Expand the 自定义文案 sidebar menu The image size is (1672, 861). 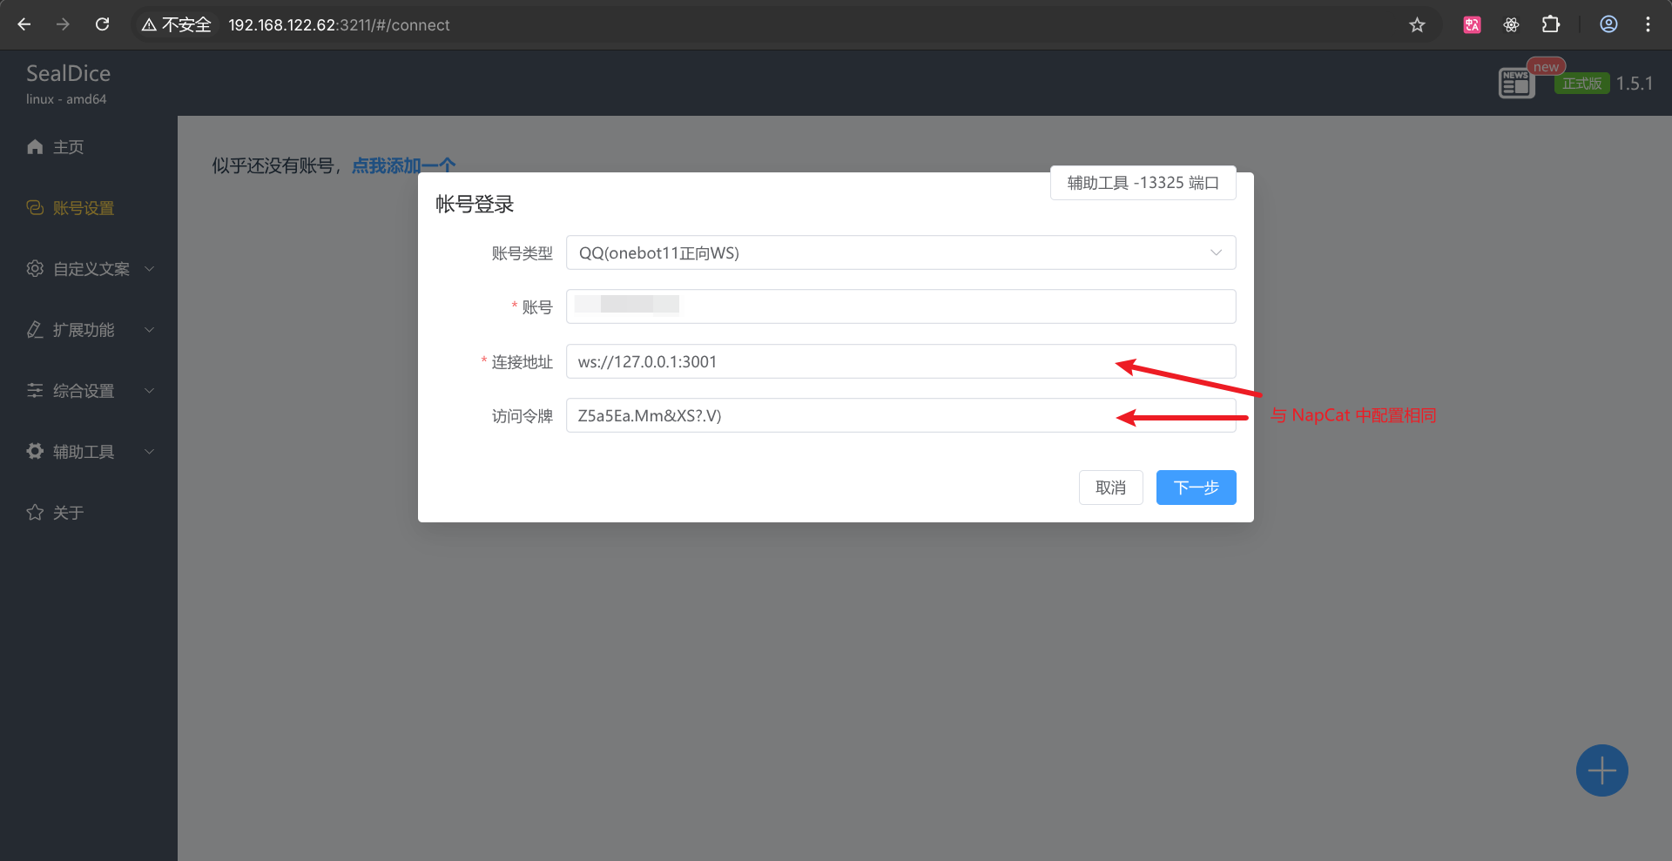(x=90, y=269)
